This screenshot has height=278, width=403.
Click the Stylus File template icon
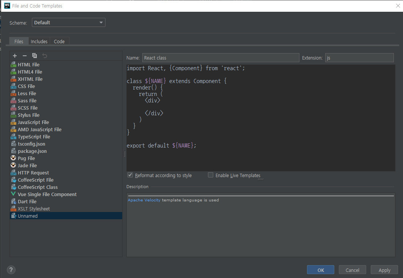tap(13, 115)
